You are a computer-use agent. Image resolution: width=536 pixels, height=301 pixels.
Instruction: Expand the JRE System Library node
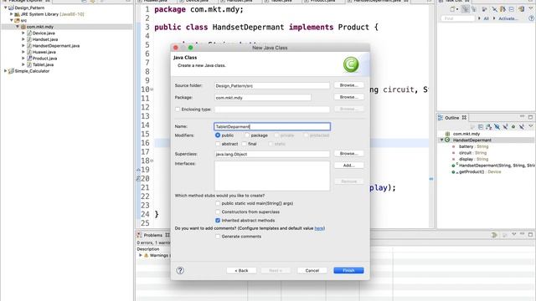click(x=12, y=14)
